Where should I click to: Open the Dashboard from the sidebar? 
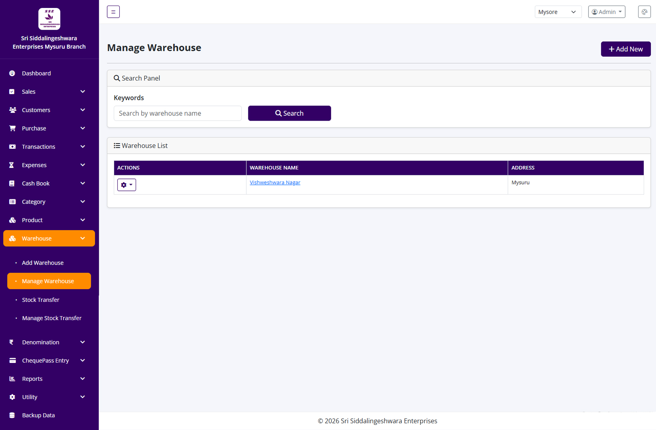(36, 73)
